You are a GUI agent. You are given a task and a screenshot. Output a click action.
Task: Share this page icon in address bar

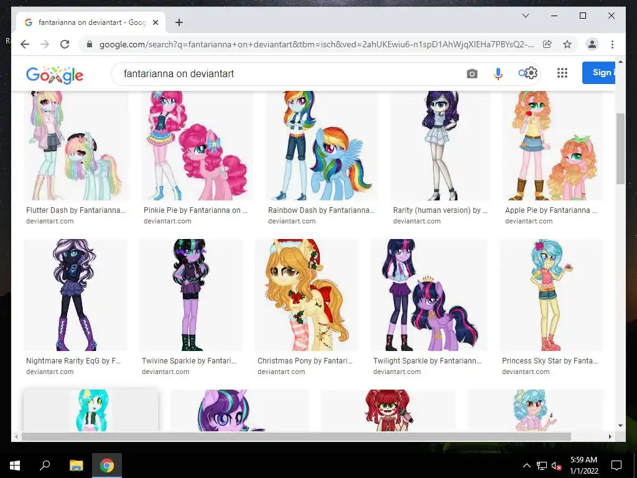tap(547, 44)
